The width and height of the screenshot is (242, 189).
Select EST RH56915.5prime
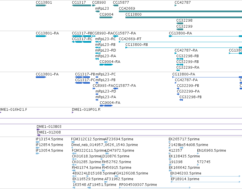(117, 168)
